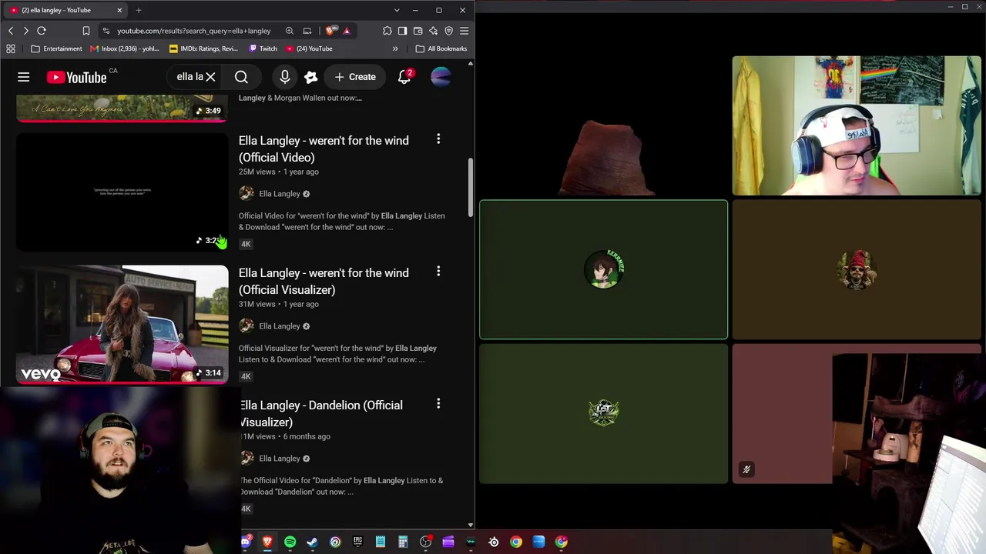The height and width of the screenshot is (554, 986).
Task: Toggle the browser sidebar panel
Action: (x=402, y=31)
